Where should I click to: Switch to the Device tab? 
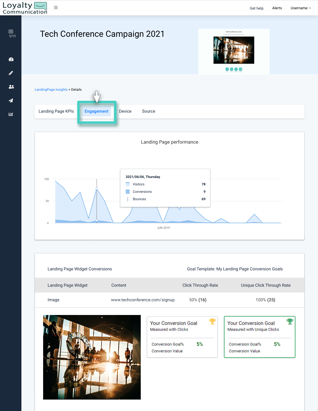click(x=125, y=111)
